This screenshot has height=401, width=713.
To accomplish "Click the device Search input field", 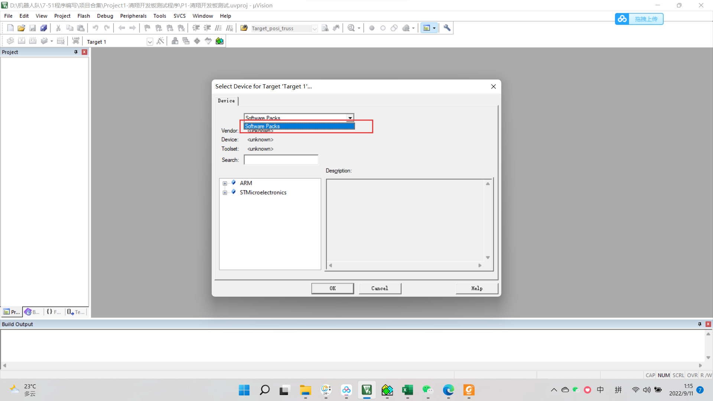I will [x=281, y=160].
